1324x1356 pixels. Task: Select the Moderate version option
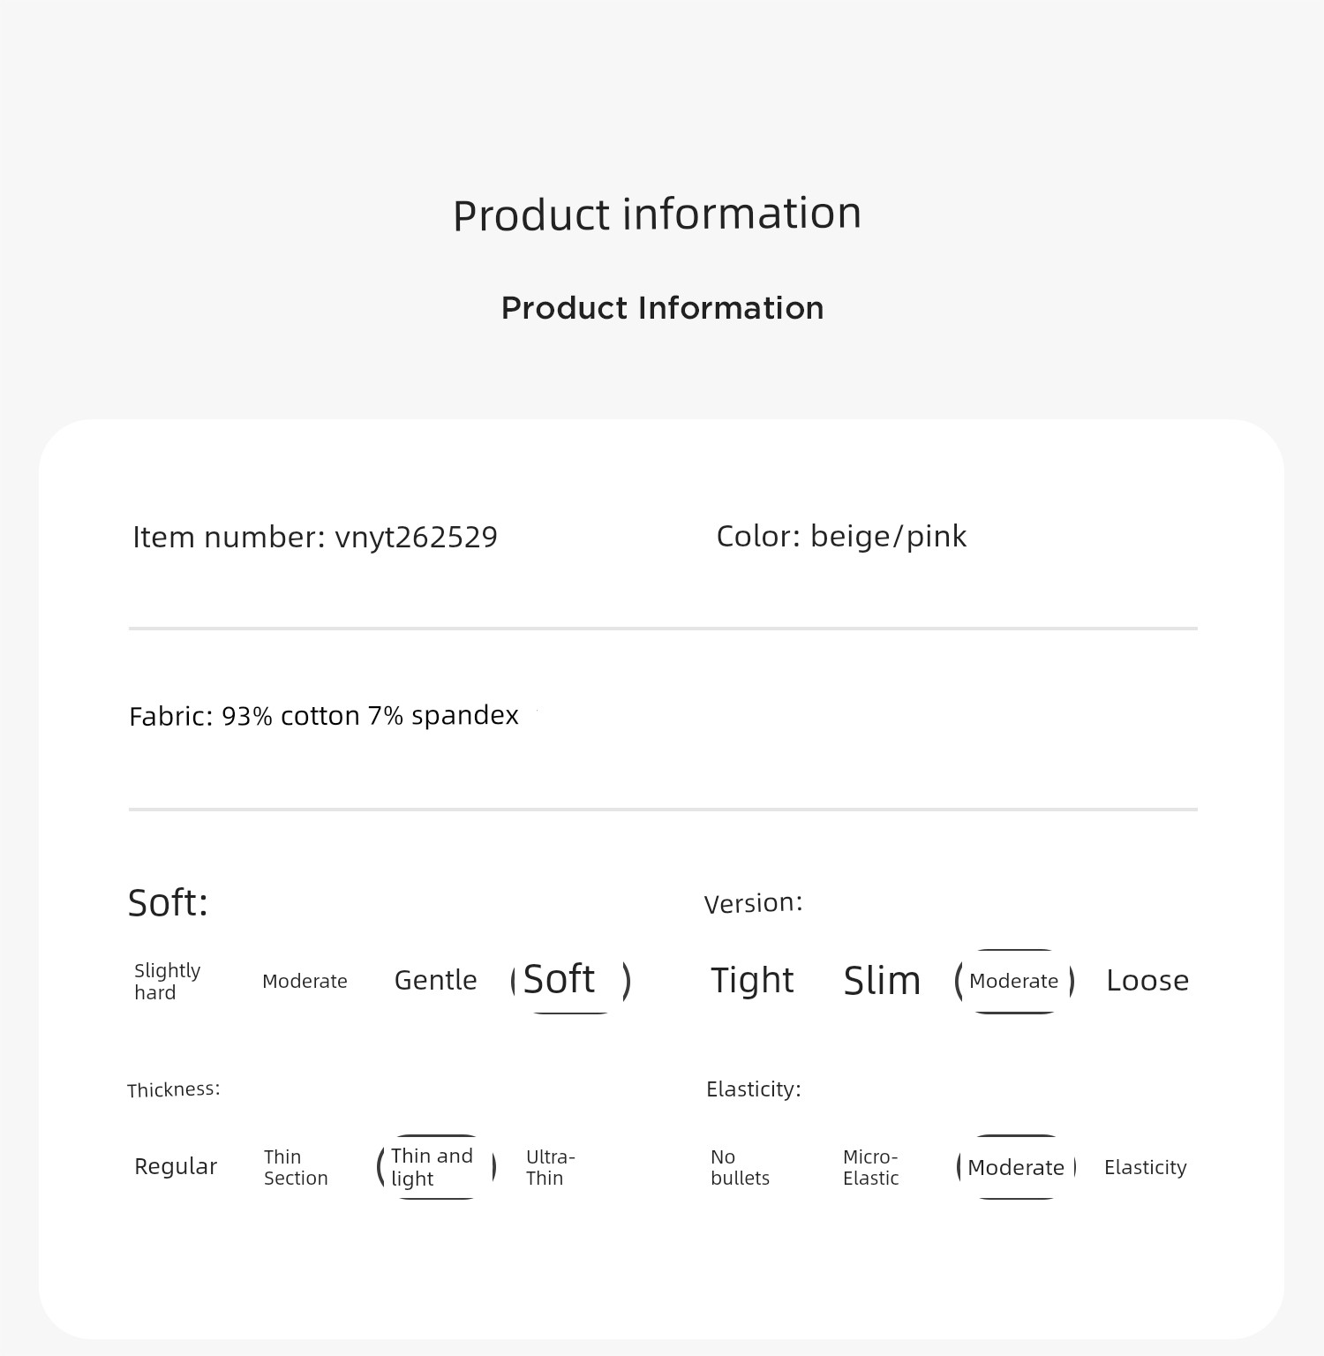pos(1014,981)
